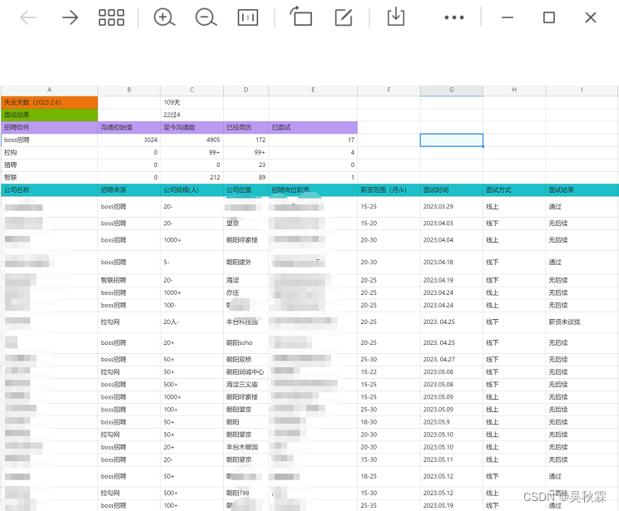Select the '2023.03.29' date cell
Screen dimensions: 619x511
point(452,207)
